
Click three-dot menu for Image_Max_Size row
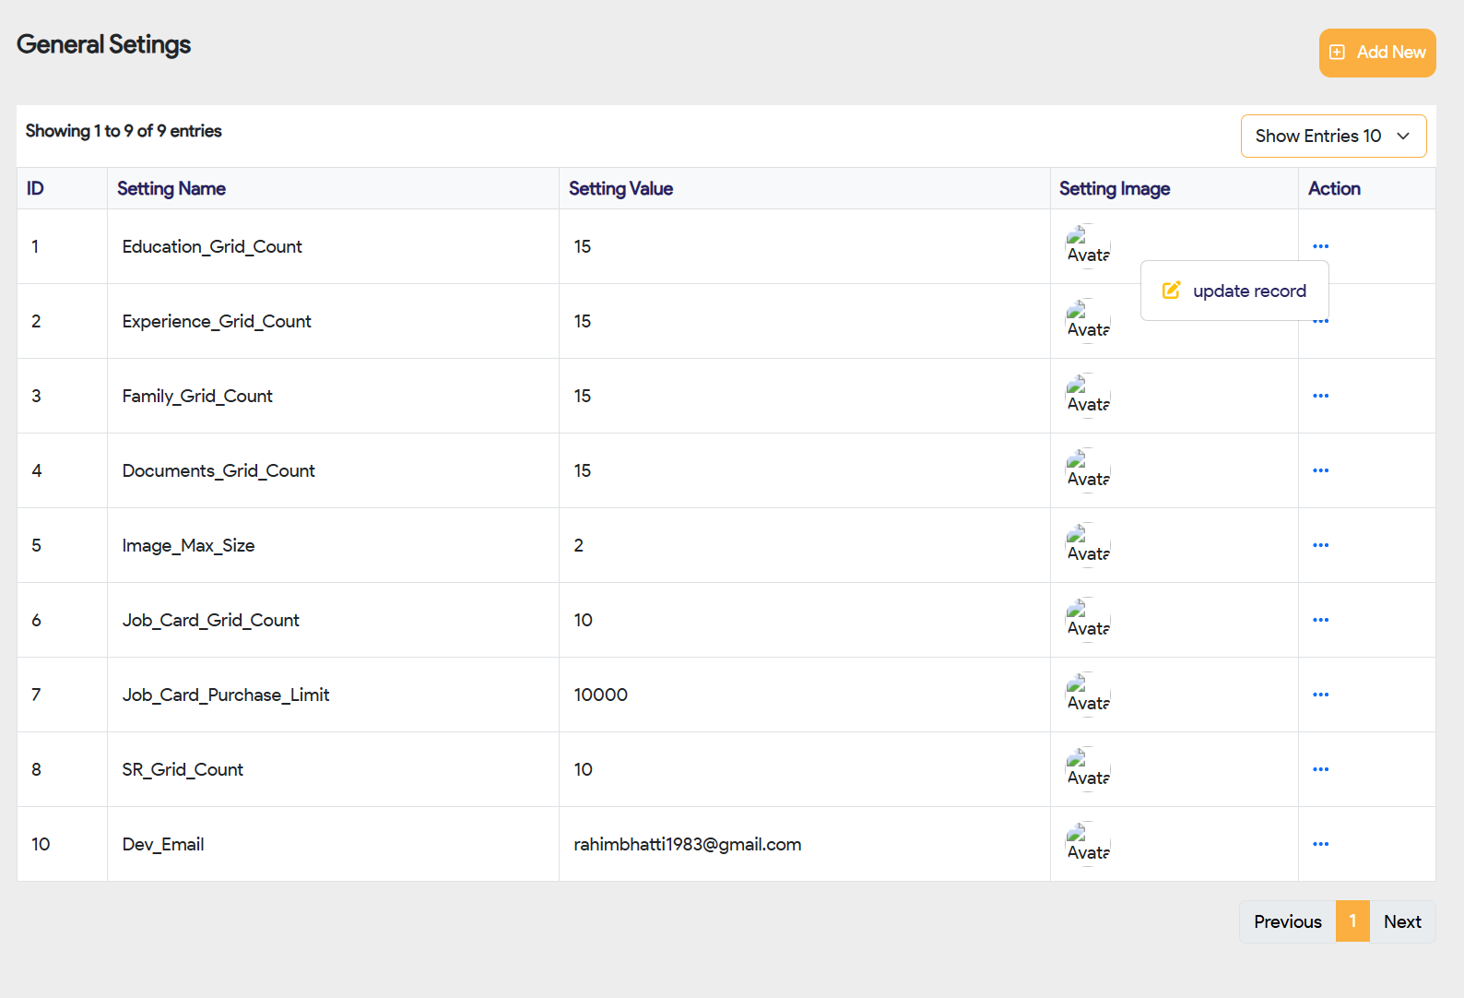pos(1320,545)
